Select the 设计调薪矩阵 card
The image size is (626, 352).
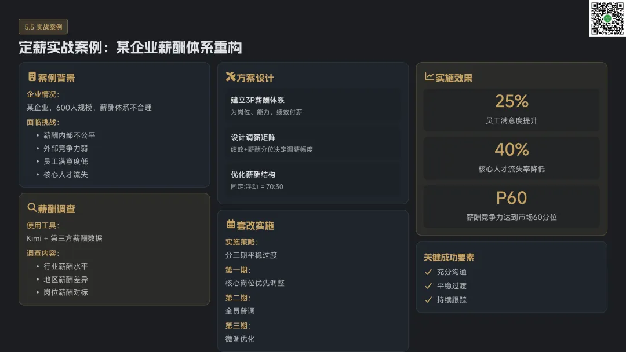(312, 143)
